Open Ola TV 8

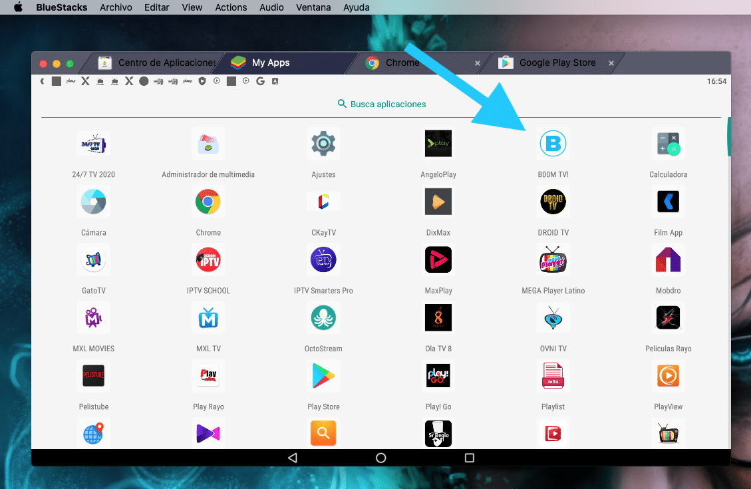click(438, 317)
